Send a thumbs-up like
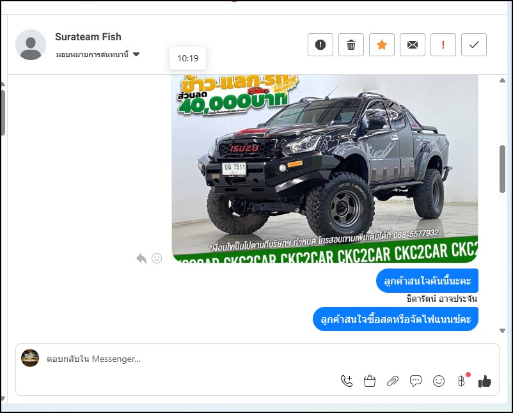 pos(485,381)
